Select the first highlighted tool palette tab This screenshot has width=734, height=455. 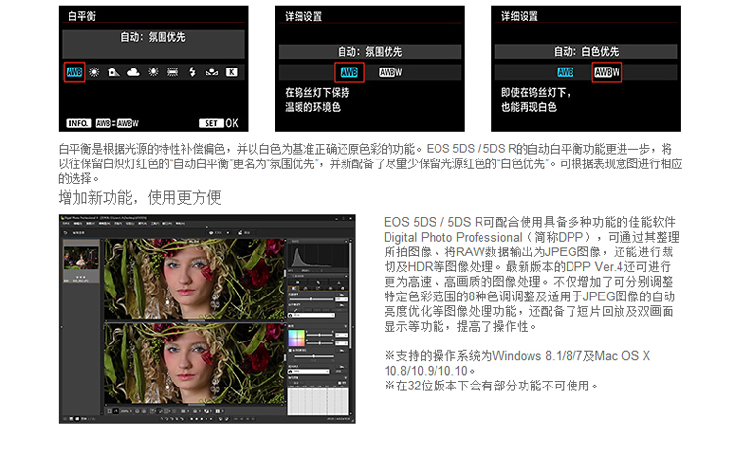[x=294, y=288]
